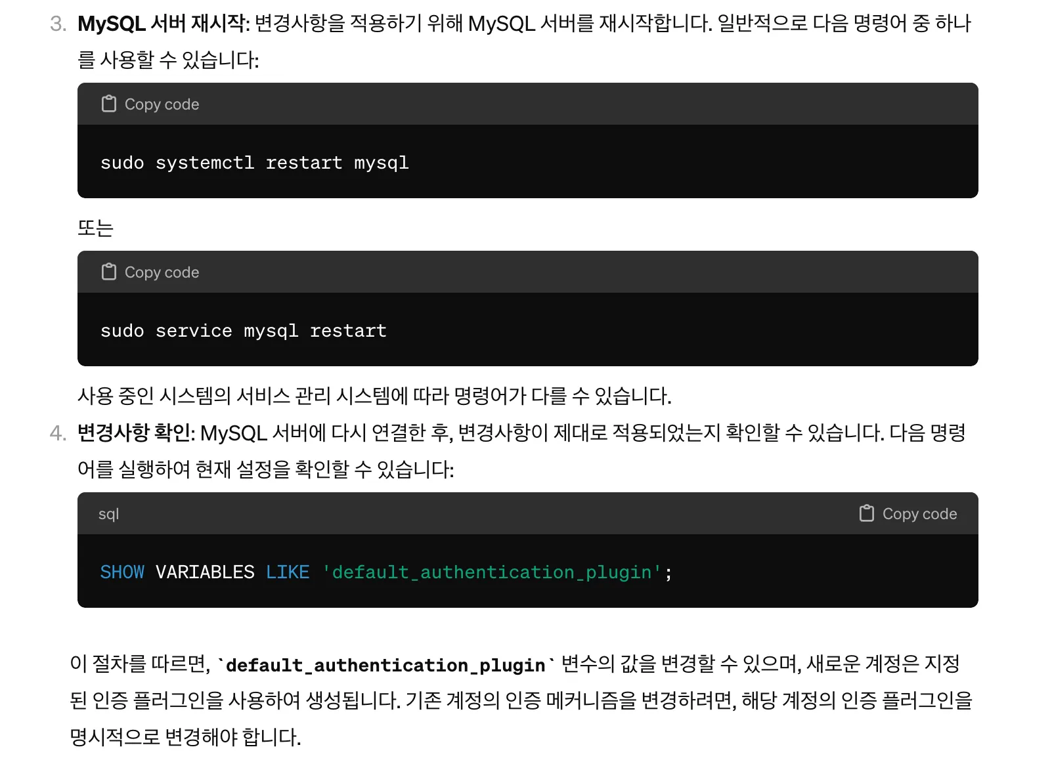The width and height of the screenshot is (1052, 764).
Task: Click the sudo systemctl restart mysql command text
Action: [255, 163]
